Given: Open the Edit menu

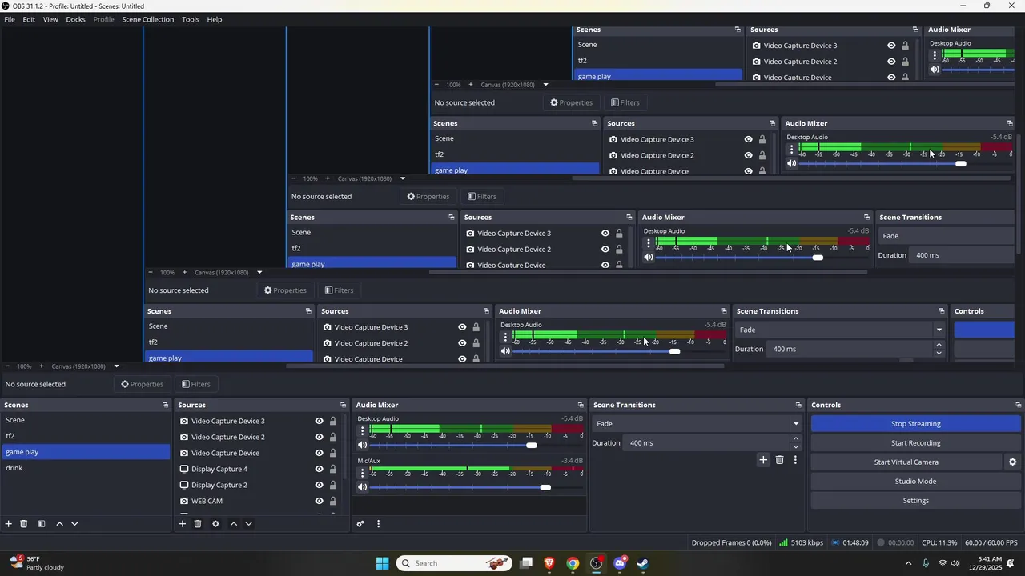Looking at the screenshot, I should (x=29, y=19).
